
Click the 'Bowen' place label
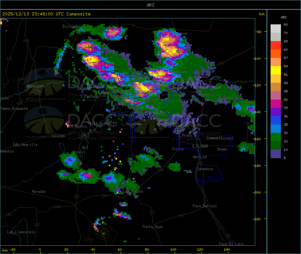[222, 149]
